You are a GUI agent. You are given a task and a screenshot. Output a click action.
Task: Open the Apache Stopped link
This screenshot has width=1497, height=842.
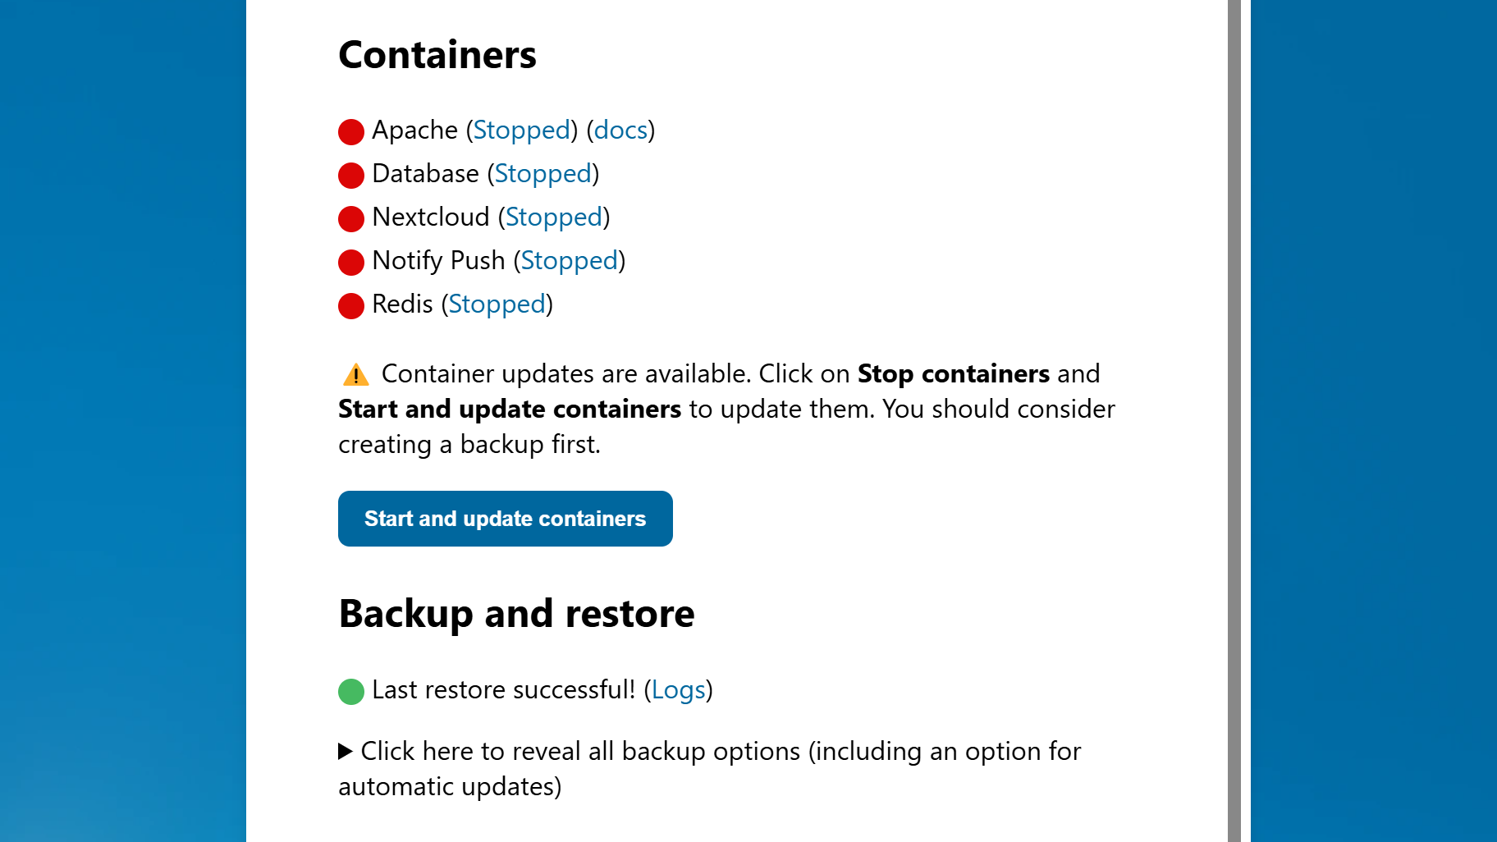(522, 130)
